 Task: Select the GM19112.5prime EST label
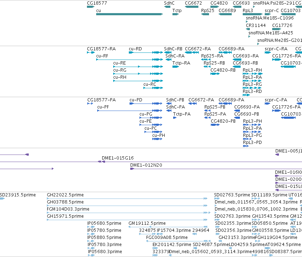tap(147, 223)
